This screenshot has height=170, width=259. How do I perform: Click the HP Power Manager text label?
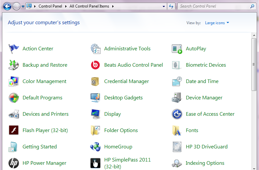point(44,163)
